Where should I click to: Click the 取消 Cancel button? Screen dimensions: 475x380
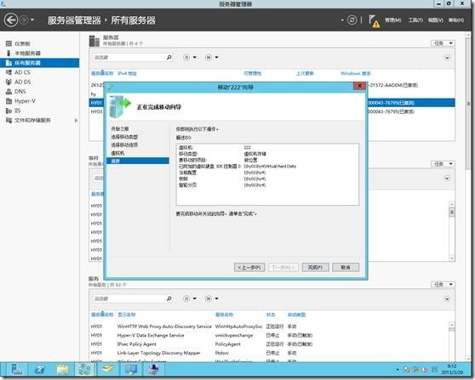coord(346,268)
